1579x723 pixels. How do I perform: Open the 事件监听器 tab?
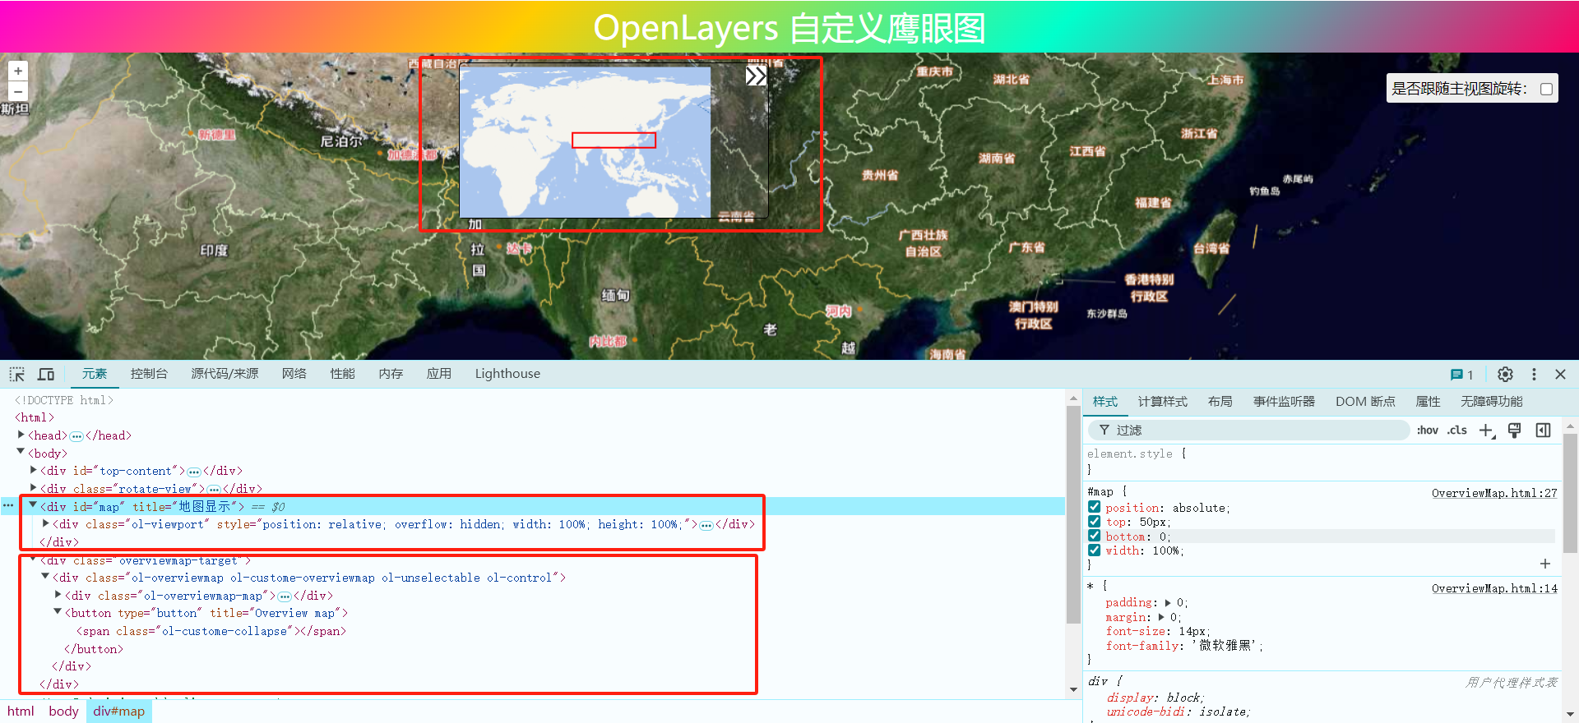click(1284, 402)
